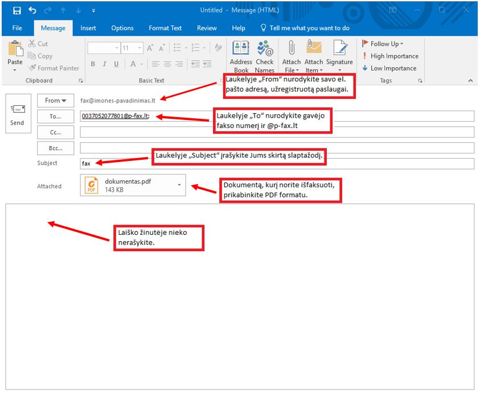Click the Paste clipboard icon
480x394 pixels.
[x=15, y=49]
